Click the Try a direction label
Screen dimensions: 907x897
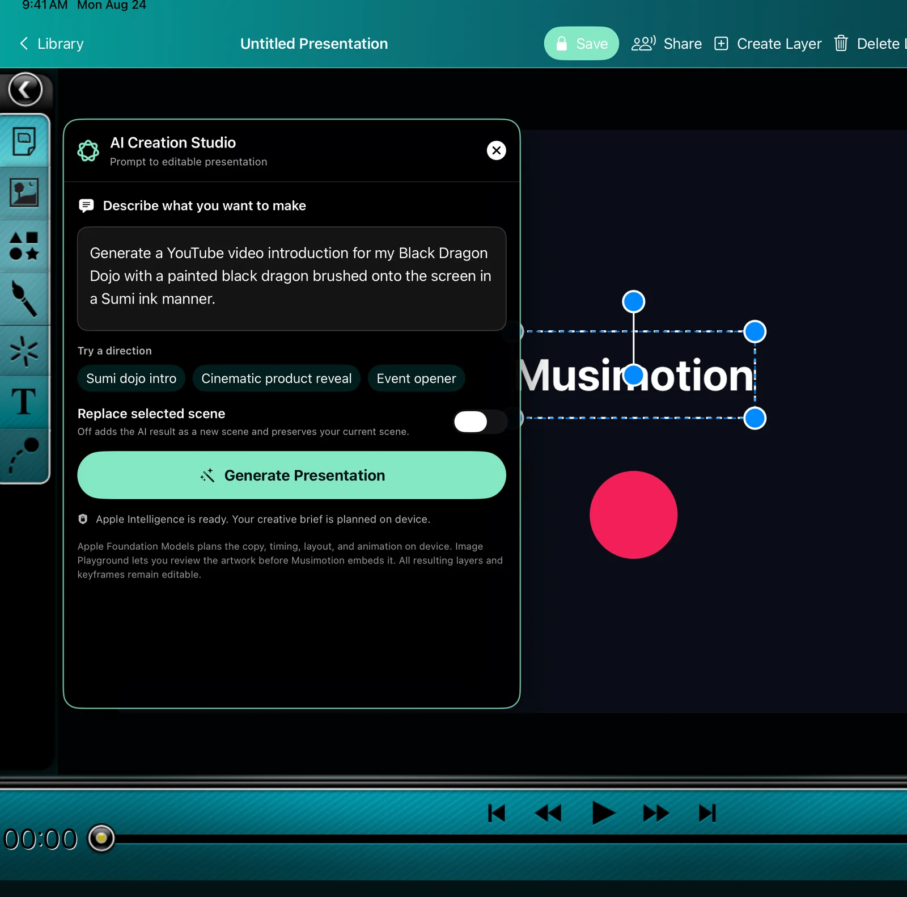pyautogui.click(x=115, y=351)
